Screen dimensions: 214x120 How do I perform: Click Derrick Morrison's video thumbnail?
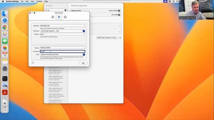pos(196,10)
